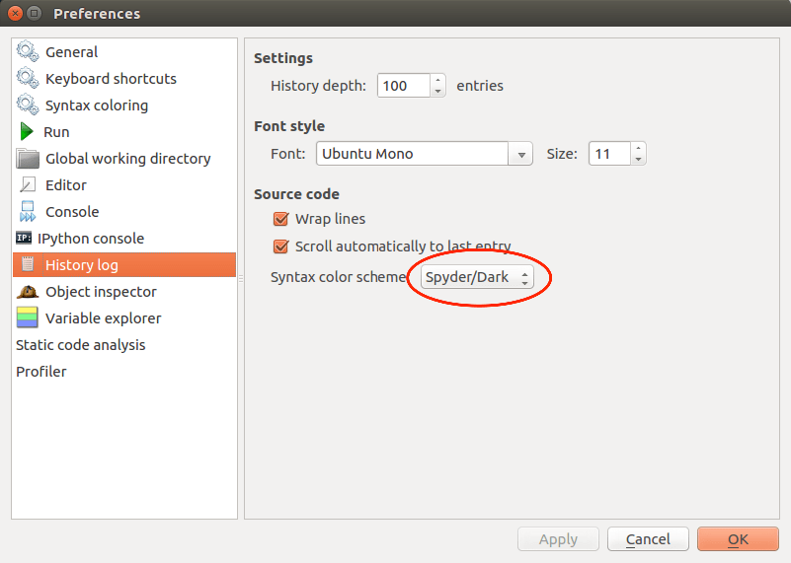The image size is (791, 563).
Task: Decrease font Size with down arrow
Action: [638, 159]
